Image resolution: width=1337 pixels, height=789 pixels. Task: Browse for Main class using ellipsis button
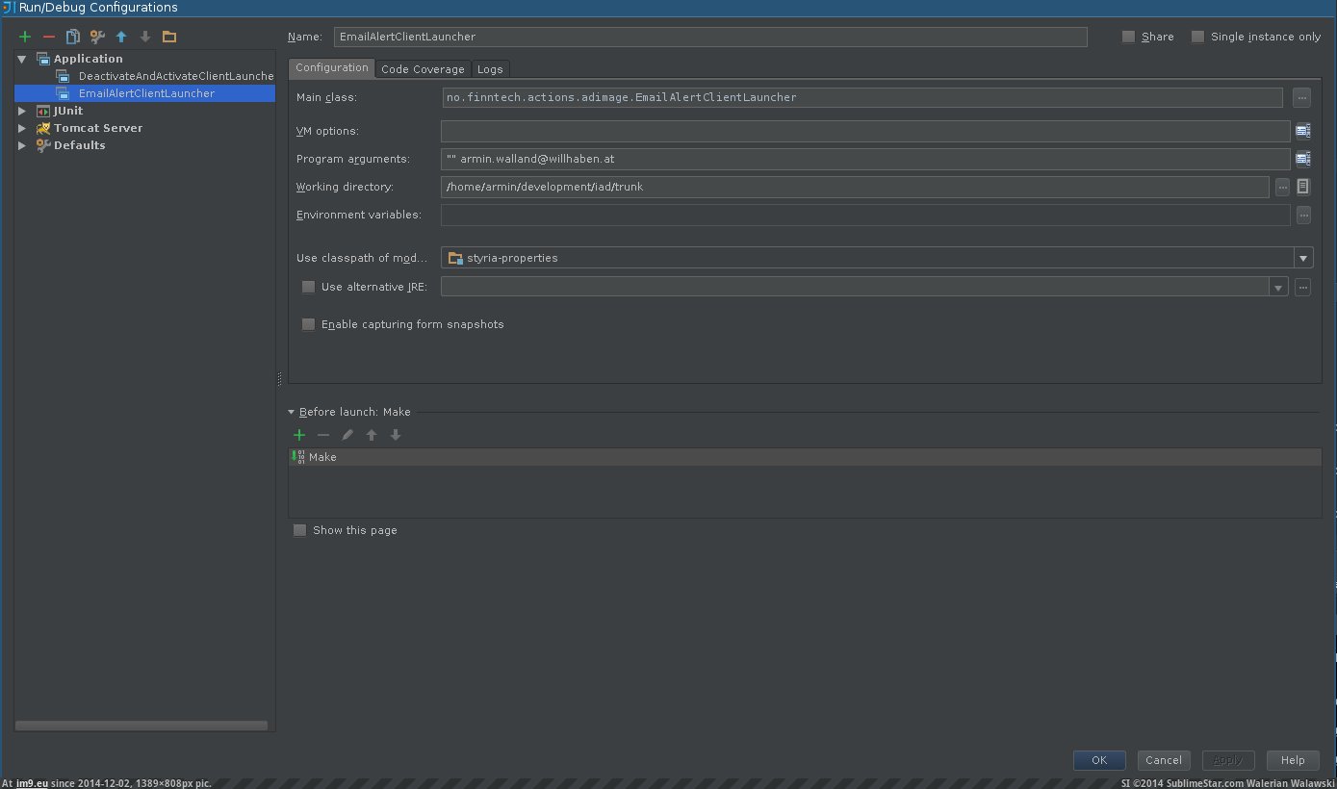(1302, 97)
